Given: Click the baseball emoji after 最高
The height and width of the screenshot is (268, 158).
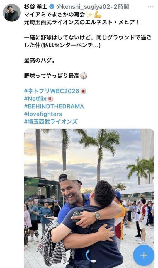Looking at the screenshot, I should coord(84,76).
